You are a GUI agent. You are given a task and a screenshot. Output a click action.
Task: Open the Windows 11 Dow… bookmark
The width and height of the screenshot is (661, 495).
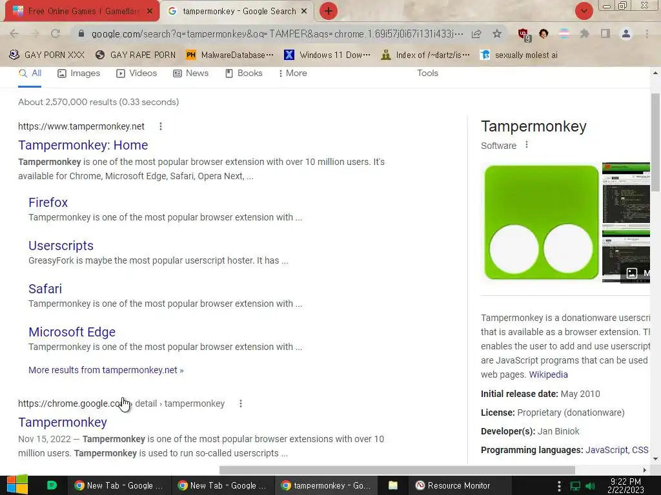pyautogui.click(x=327, y=55)
